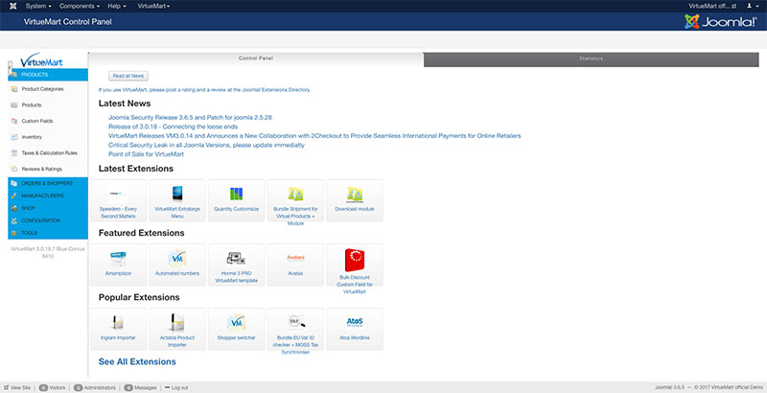Open the Product Categories icon in sidebar
The height and width of the screenshot is (393, 767).
14,89
